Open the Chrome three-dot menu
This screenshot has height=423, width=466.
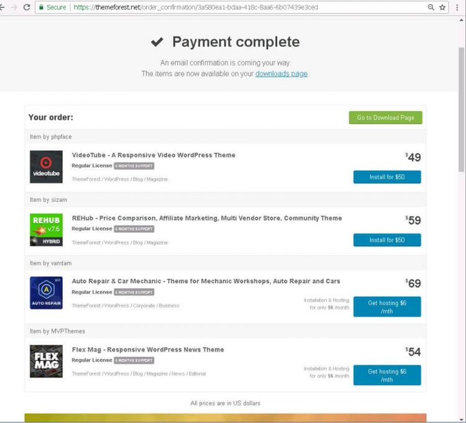pyautogui.click(x=457, y=7)
